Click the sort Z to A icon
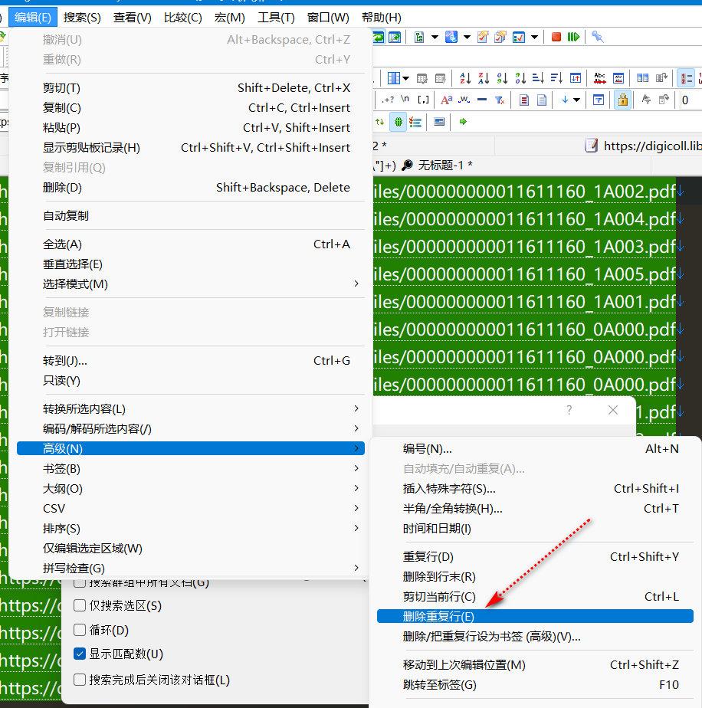This screenshot has height=708, width=702. click(484, 78)
